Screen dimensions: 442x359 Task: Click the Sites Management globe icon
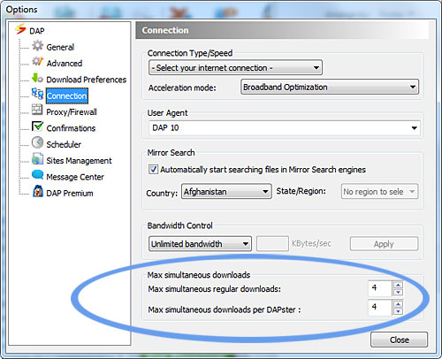[x=37, y=158]
